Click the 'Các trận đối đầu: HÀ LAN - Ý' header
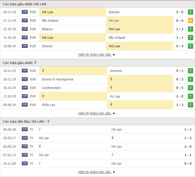This screenshot has height=177, width=195. (x=26, y=122)
